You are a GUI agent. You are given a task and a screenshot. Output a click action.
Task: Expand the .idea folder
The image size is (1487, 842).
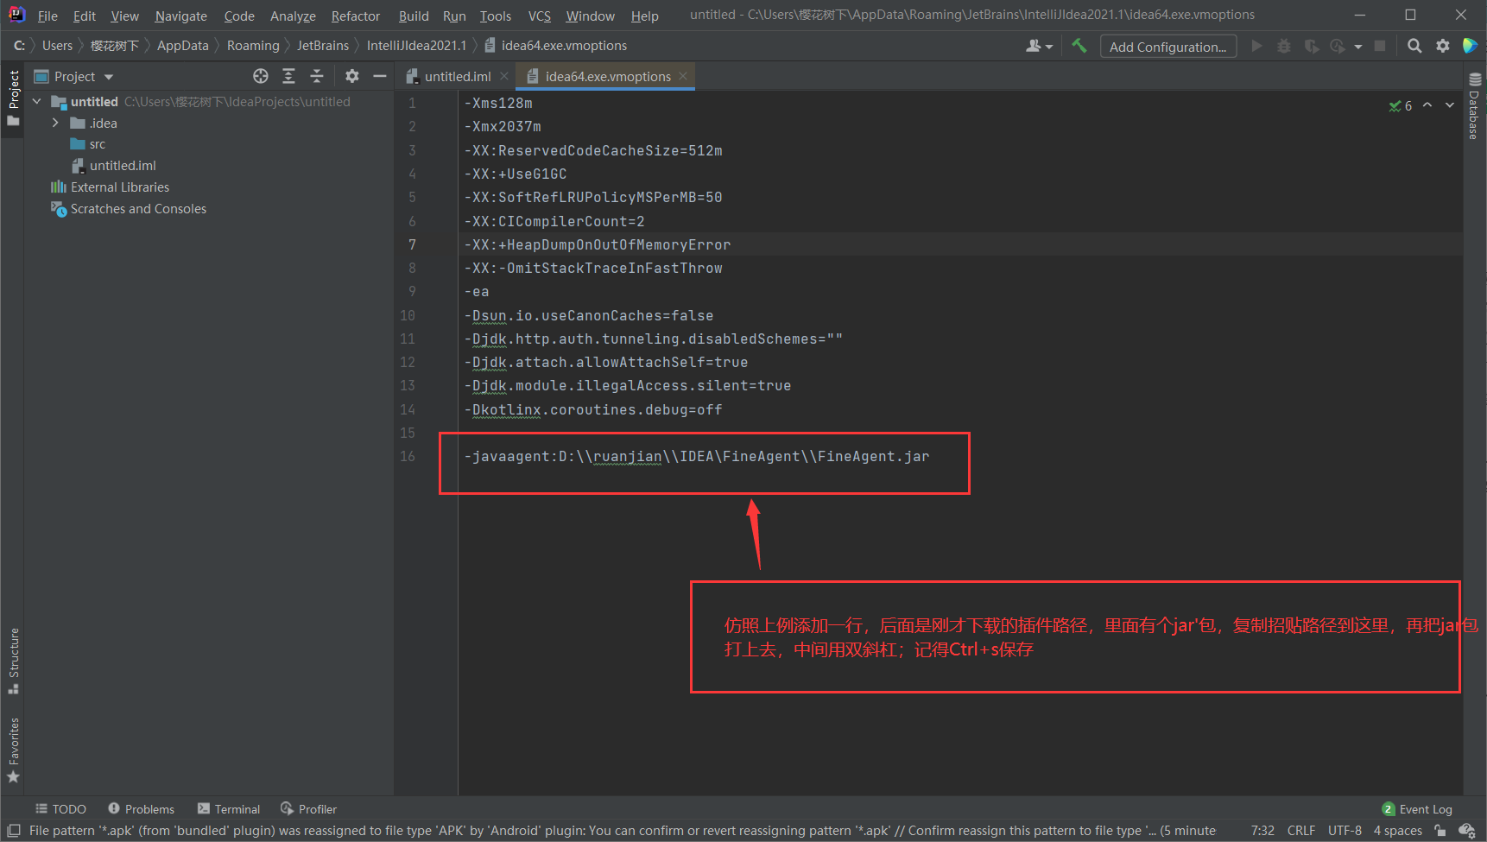(x=56, y=123)
